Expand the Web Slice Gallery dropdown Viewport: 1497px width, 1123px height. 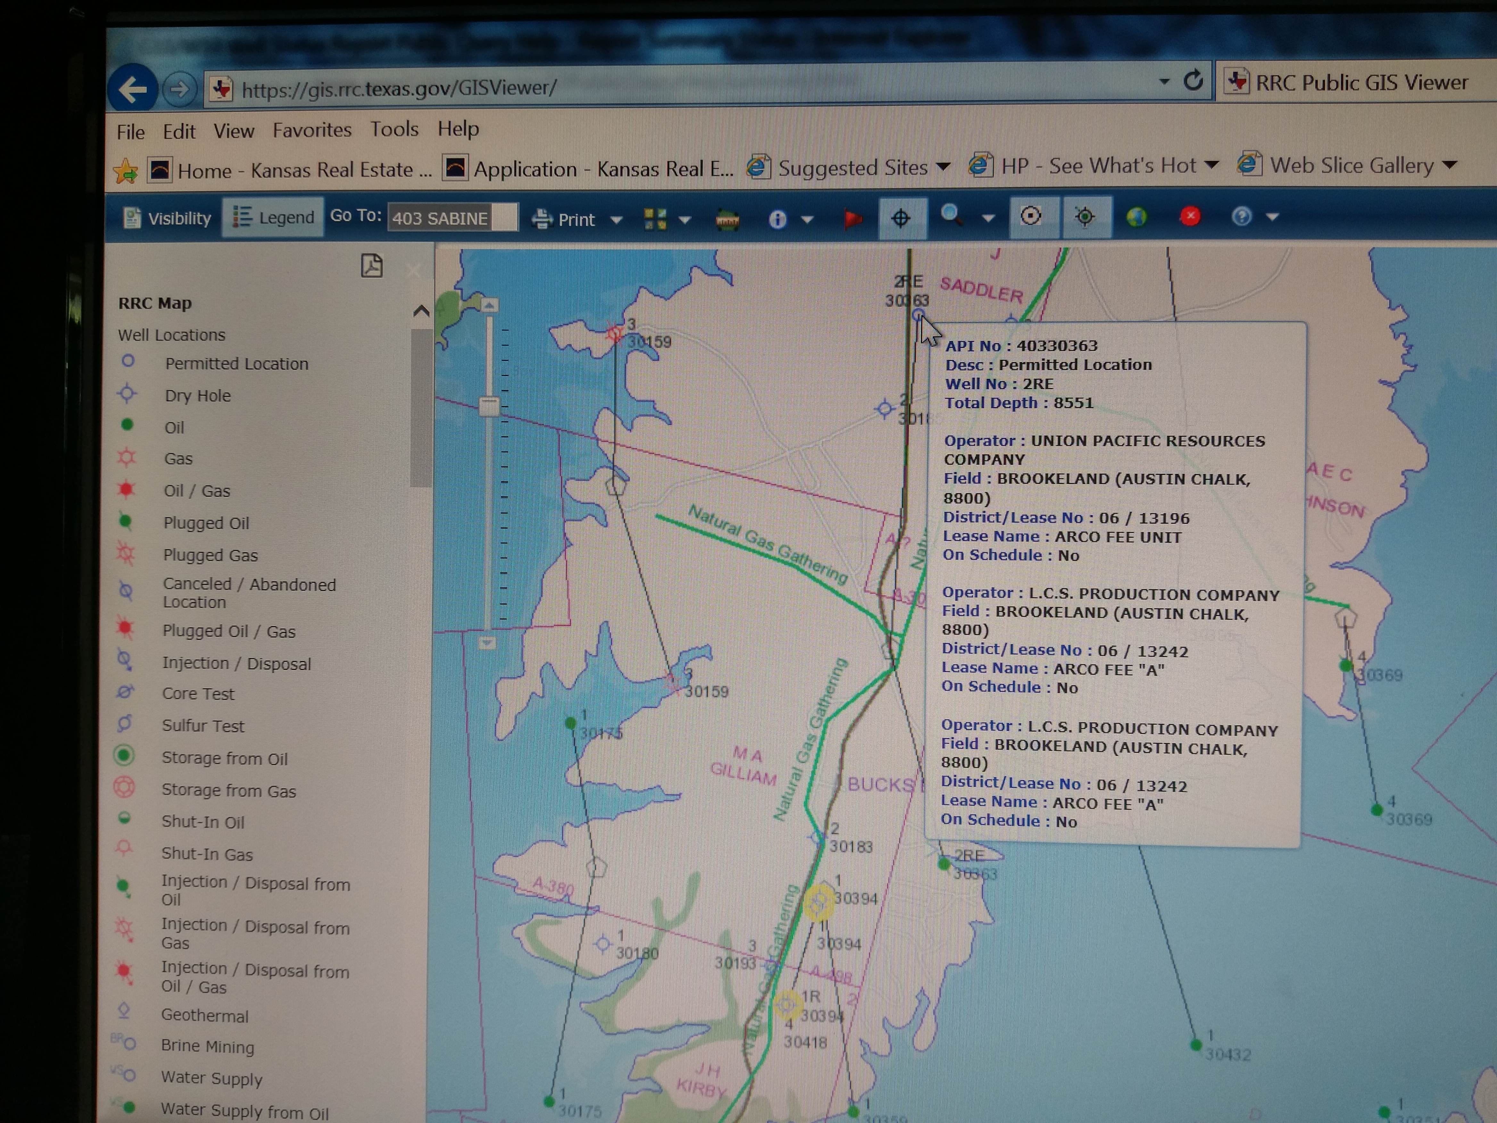tap(1450, 165)
